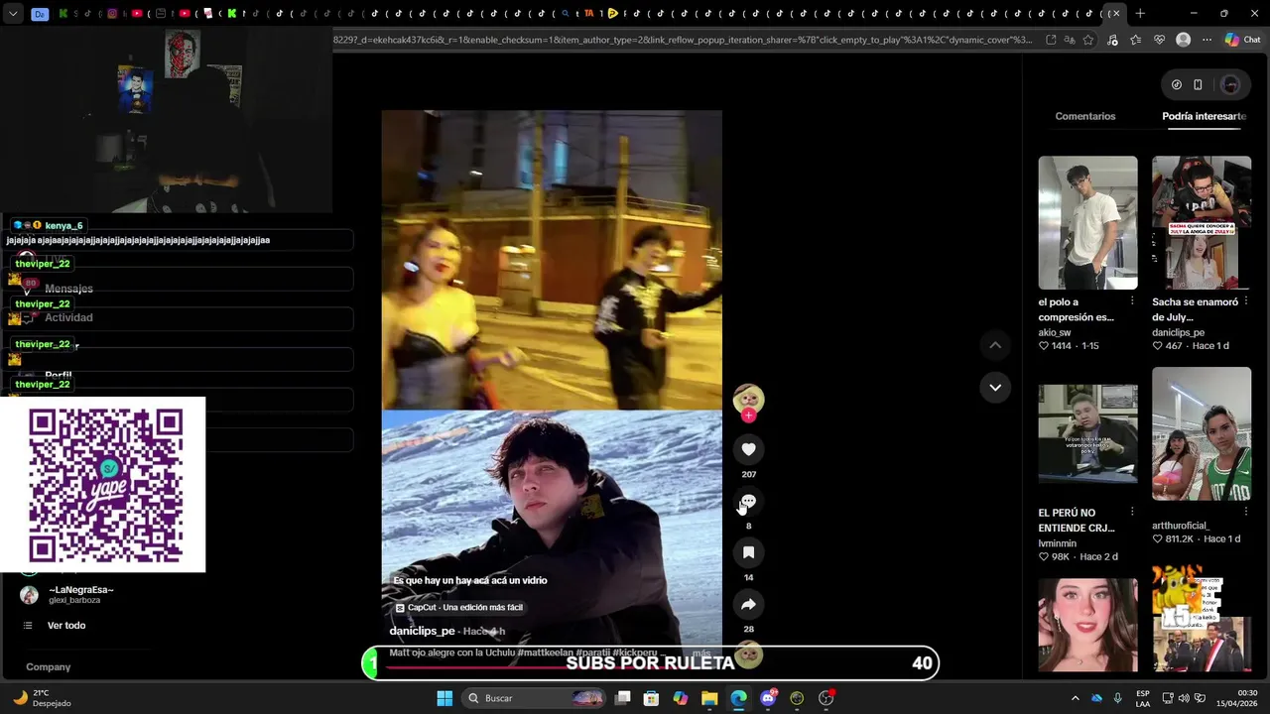This screenshot has height=714, width=1270.
Task: Click the open-in-app icon in address bar
Action: tap(1051, 40)
